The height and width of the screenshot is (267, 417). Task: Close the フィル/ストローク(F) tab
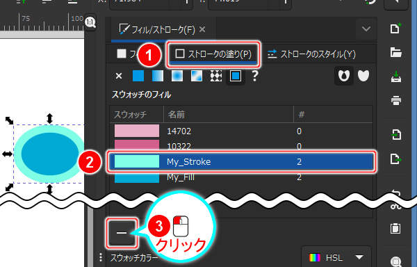[x=202, y=29]
